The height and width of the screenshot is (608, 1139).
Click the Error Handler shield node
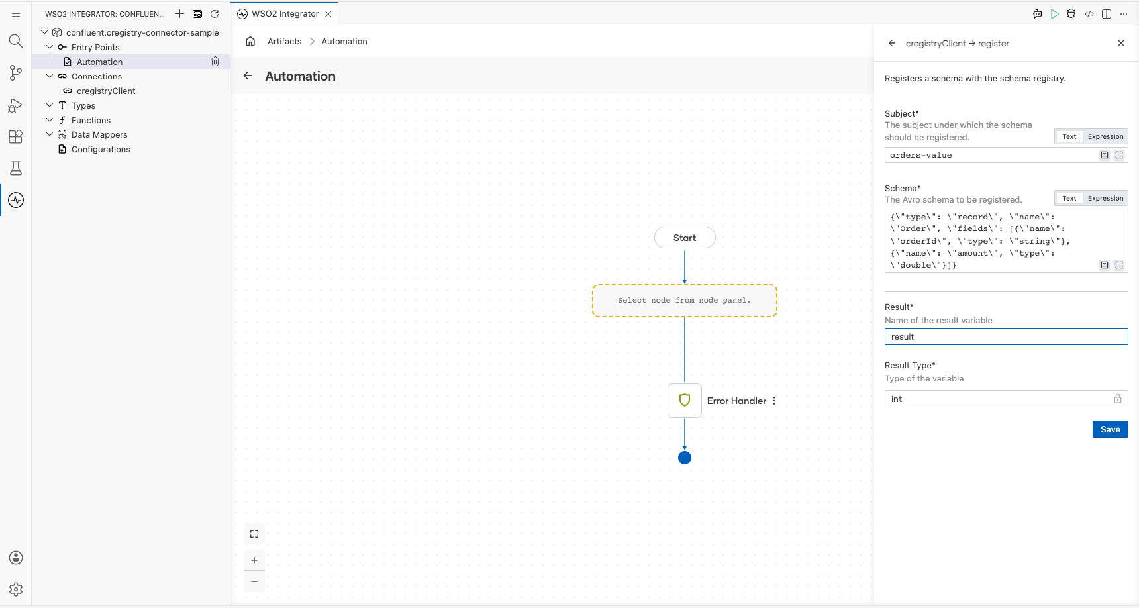click(685, 401)
